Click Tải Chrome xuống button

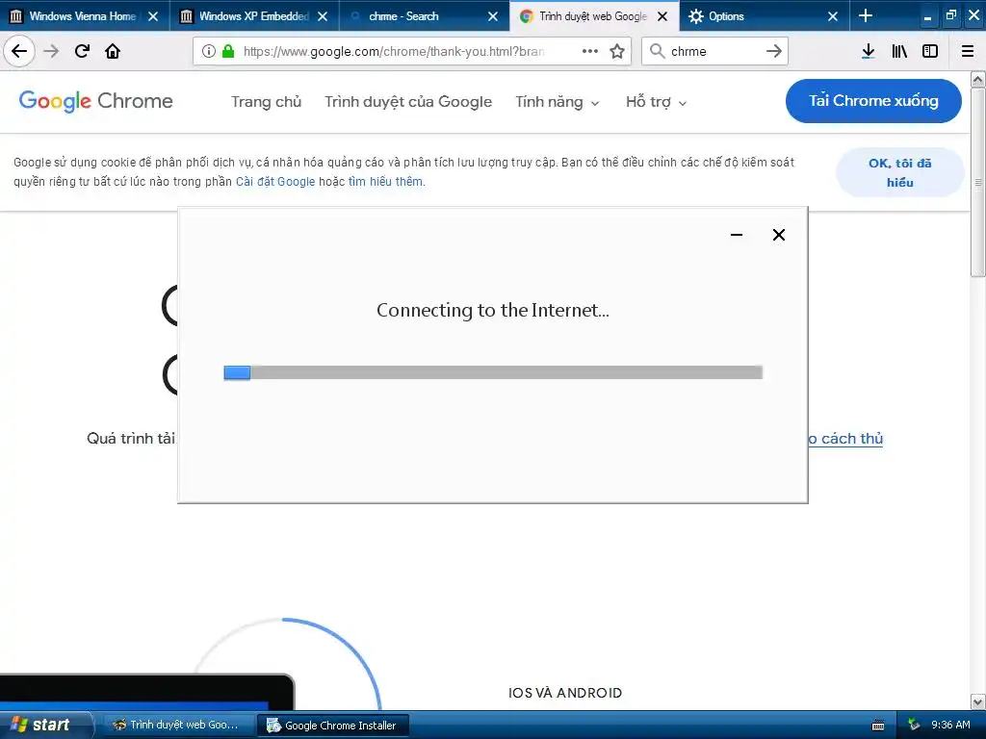(873, 100)
